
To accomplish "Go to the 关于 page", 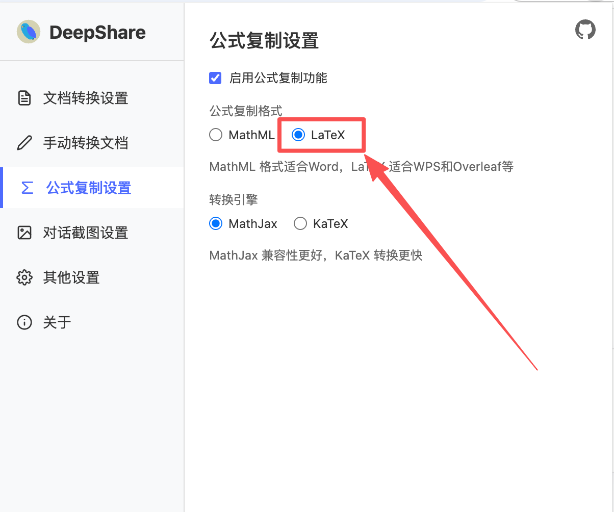I will pos(57,322).
